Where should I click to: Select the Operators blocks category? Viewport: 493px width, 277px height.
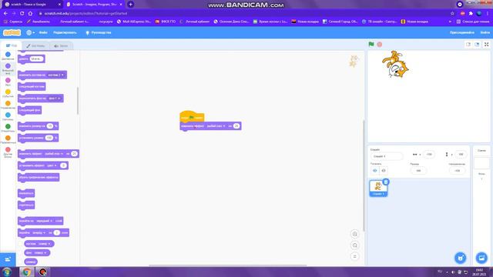point(8,128)
